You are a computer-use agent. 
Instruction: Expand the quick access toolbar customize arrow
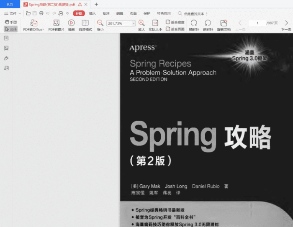click(x=67, y=13)
